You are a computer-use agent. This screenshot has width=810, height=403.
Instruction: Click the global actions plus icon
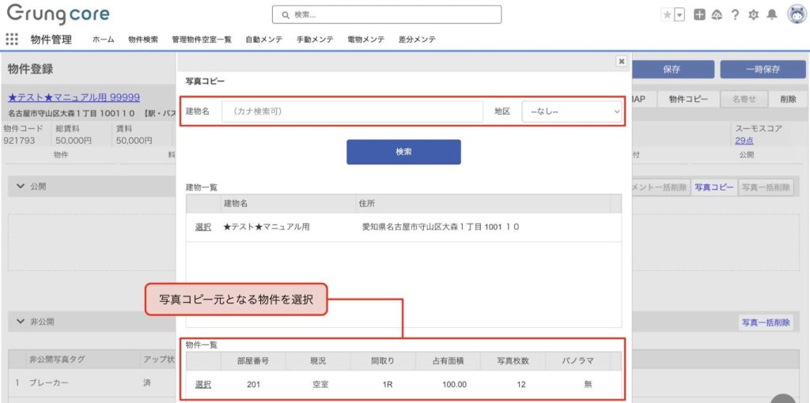[699, 15]
